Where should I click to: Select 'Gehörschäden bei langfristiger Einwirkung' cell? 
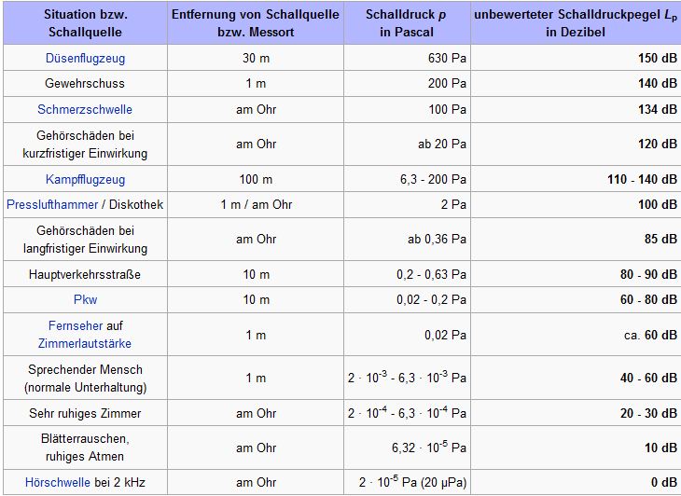pyautogui.click(x=85, y=239)
